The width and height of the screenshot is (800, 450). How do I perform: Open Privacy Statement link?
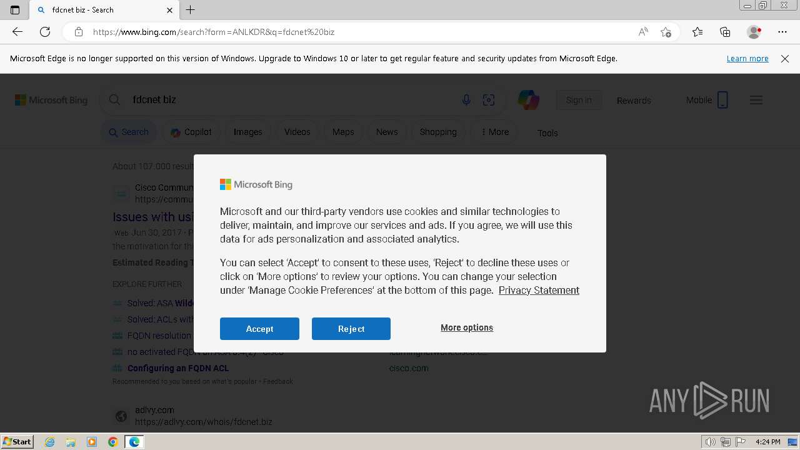(x=539, y=290)
